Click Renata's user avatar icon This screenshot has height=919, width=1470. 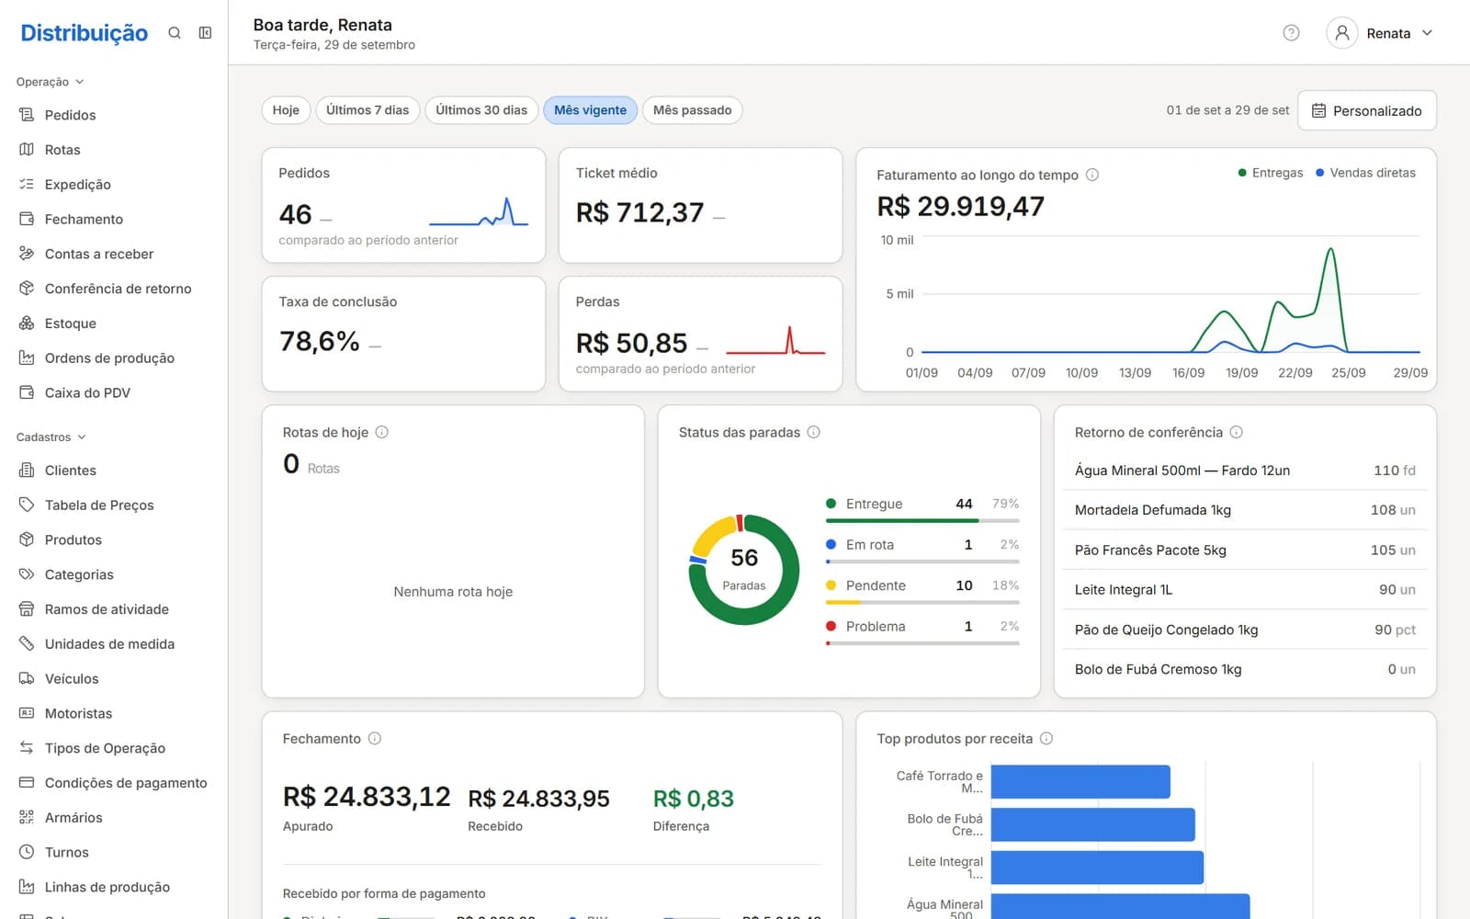tap(1341, 33)
